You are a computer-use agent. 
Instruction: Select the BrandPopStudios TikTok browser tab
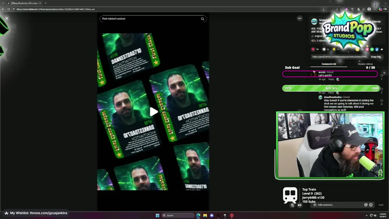(24, 3)
